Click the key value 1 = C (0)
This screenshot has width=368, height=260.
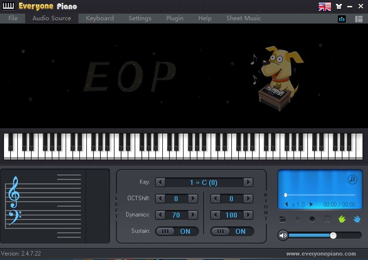[204, 182]
